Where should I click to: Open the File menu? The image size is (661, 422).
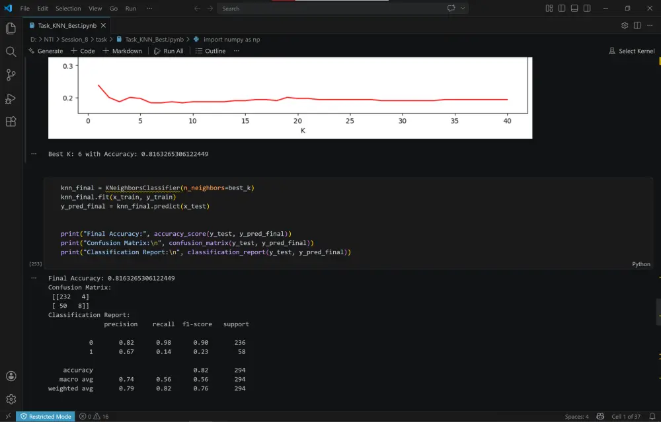25,9
